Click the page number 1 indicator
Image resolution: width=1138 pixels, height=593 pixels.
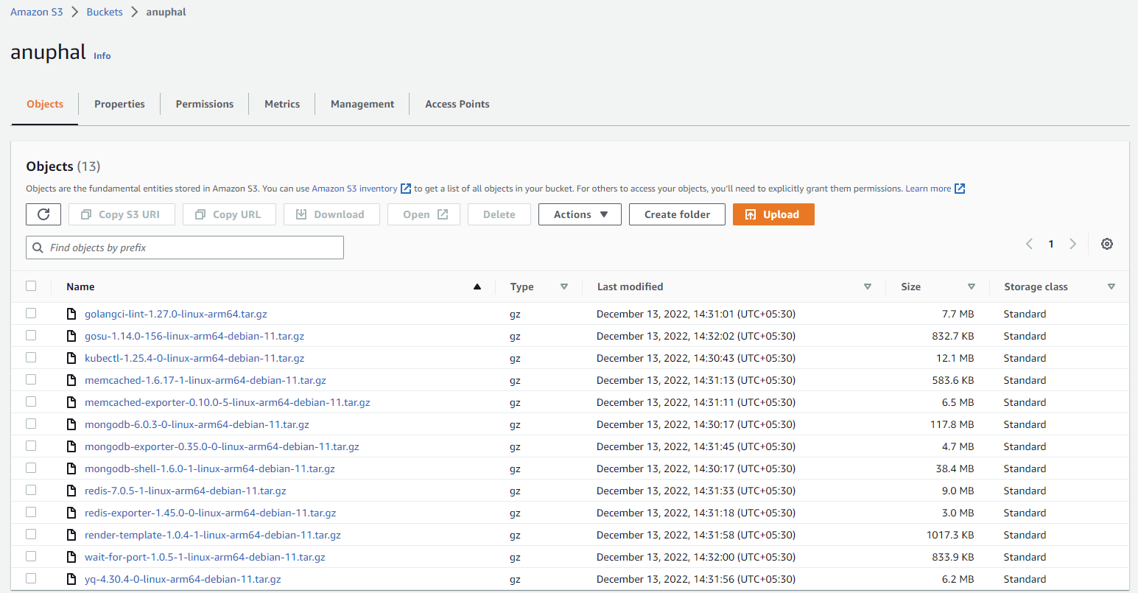[1051, 244]
